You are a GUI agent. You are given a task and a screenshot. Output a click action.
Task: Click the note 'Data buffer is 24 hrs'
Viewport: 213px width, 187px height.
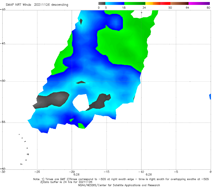(58, 182)
